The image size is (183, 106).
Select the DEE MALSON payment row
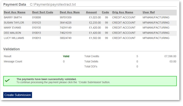point(90,33)
